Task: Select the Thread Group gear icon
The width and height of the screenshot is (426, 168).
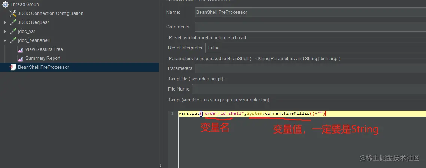Action: click(6, 4)
